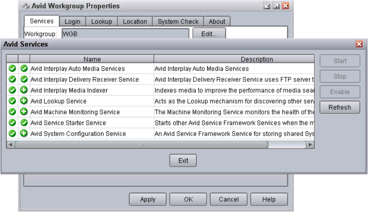This screenshot has width=368, height=212.
Task: Click second status icon for Avid Interplay Auto Media Services
Action: pos(24,68)
